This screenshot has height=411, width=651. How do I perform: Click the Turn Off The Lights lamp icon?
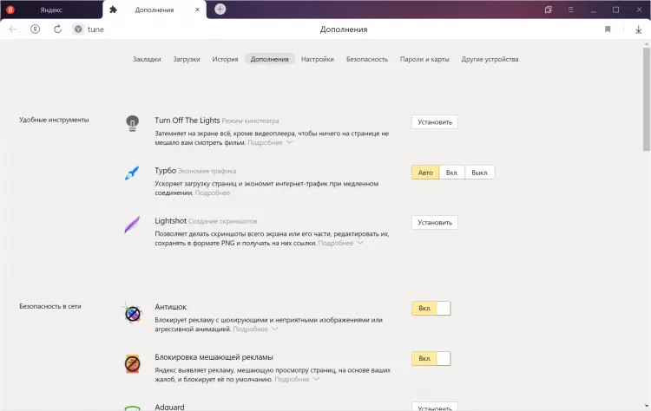[x=132, y=123]
